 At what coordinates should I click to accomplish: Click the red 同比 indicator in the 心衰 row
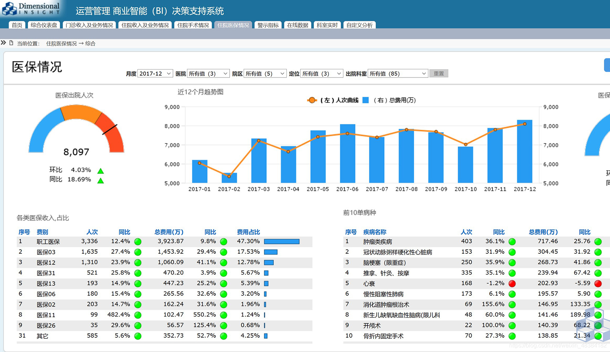tap(512, 283)
